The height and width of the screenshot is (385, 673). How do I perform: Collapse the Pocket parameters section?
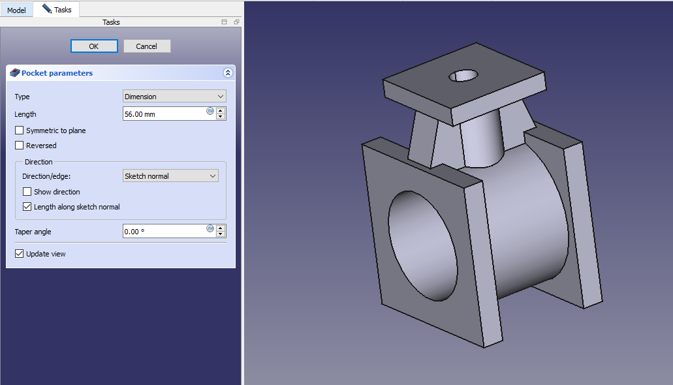(227, 73)
